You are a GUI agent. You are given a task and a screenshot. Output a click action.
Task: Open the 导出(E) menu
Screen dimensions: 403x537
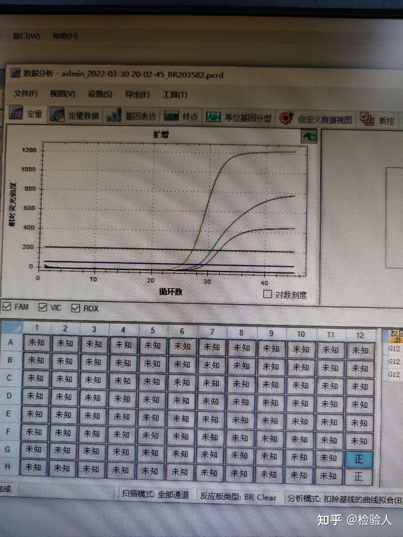(137, 95)
